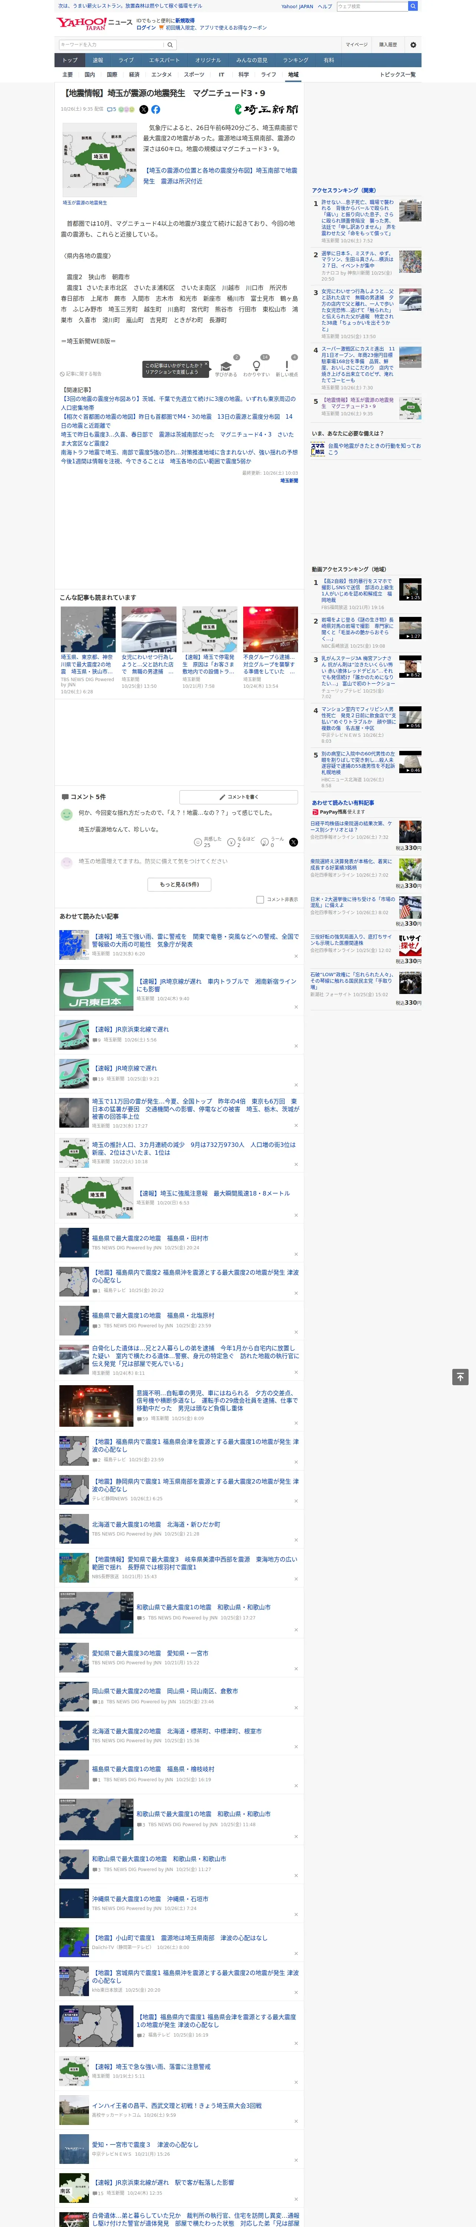Open article 愛知県で最大震度3の地震 一宮市
The height and width of the screenshot is (2227, 476).
(150, 1653)
